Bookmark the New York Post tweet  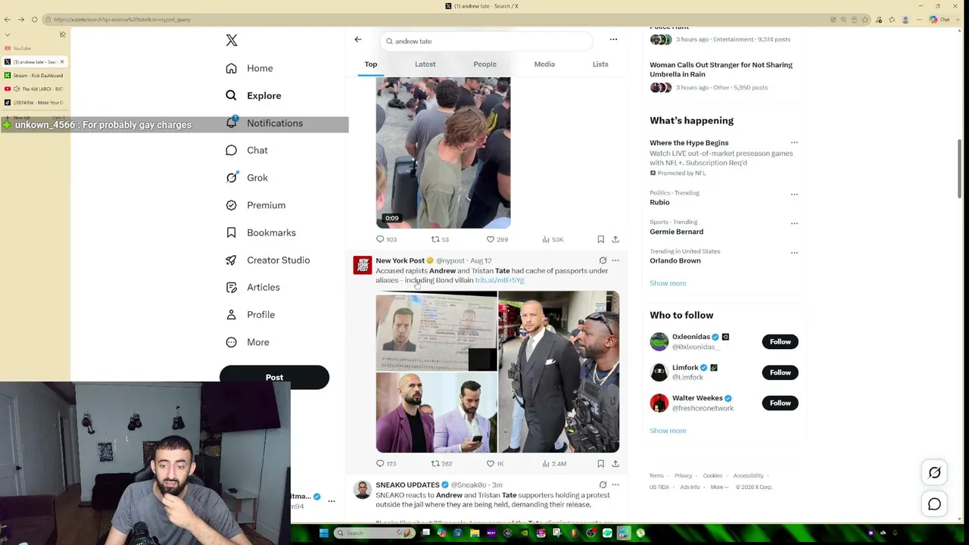point(601,463)
